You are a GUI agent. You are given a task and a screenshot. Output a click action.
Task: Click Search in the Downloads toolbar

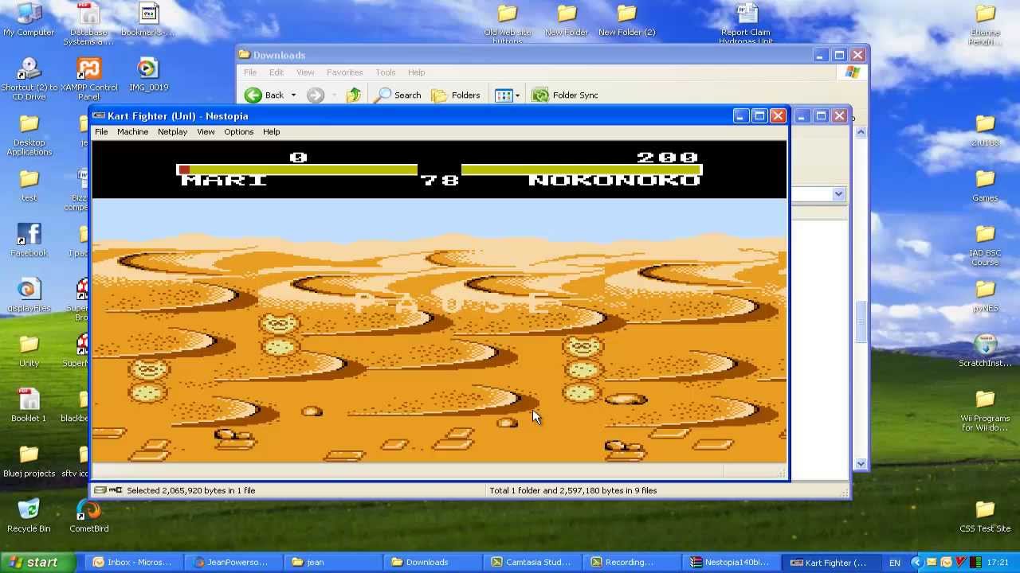[x=398, y=95]
